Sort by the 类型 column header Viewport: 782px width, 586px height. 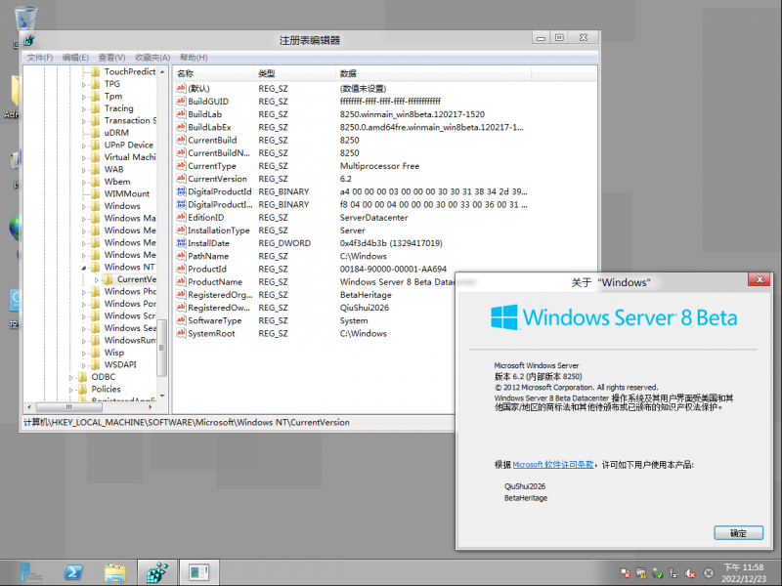tap(295, 73)
